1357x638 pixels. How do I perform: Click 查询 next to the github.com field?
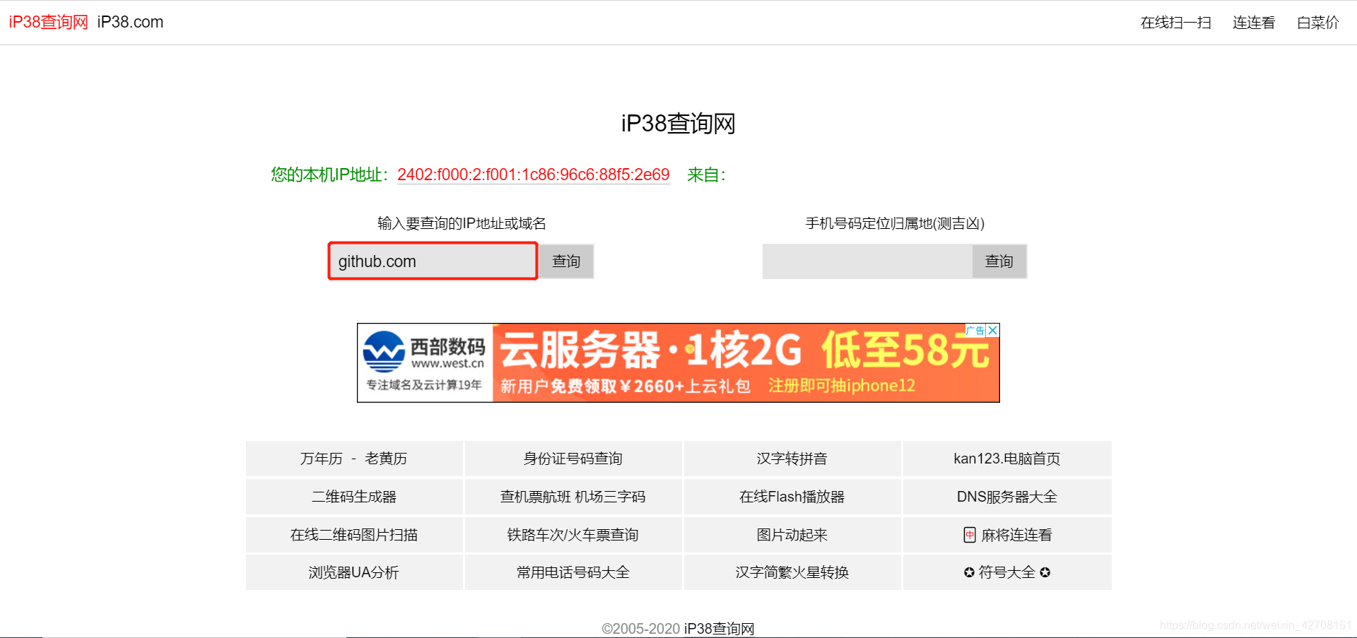pyautogui.click(x=566, y=261)
